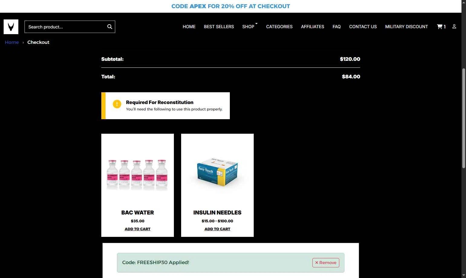This screenshot has width=466, height=278.
Task: Go to the HOME menu item
Action: (189, 27)
